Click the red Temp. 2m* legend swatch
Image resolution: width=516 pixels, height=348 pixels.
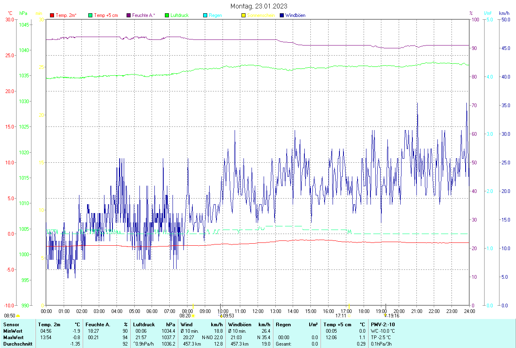(x=52, y=15)
